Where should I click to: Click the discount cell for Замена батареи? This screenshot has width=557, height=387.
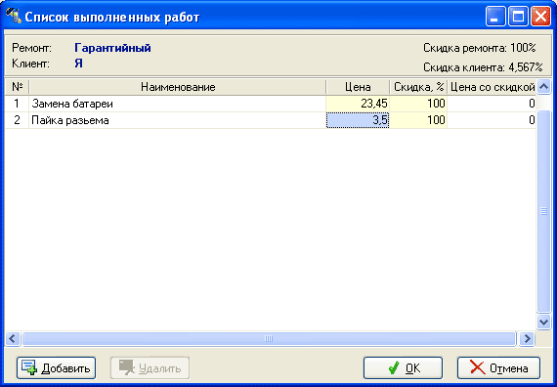point(418,104)
